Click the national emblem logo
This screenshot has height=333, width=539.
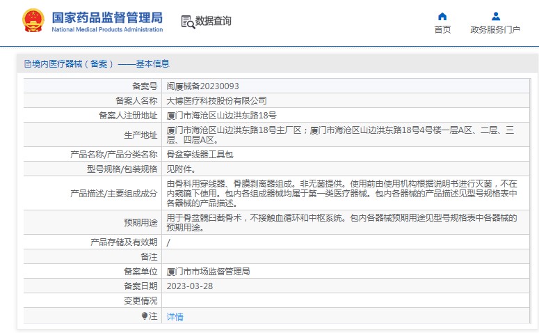point(33,21)
